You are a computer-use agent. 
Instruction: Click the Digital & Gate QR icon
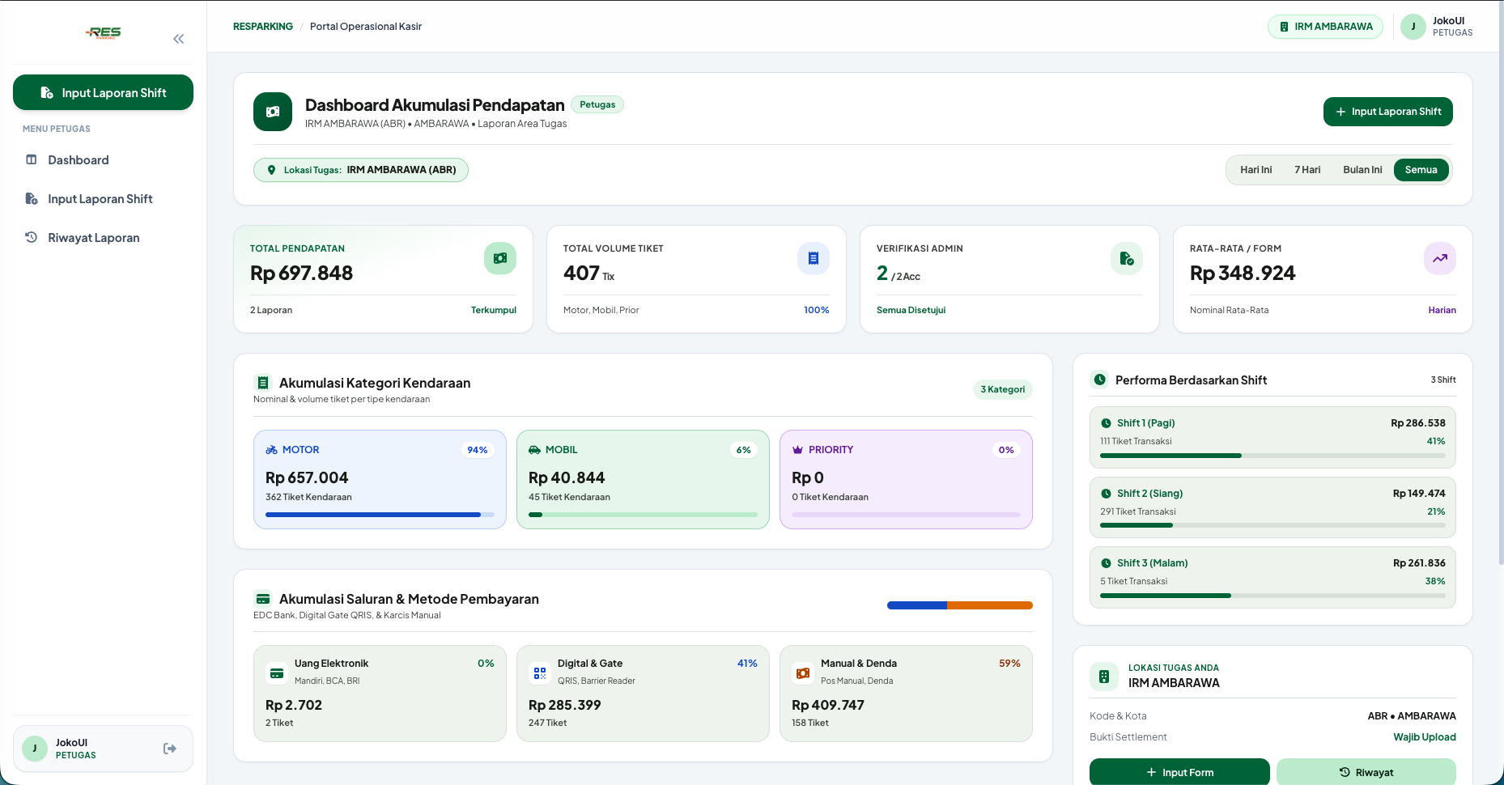[x=540, y=673]
